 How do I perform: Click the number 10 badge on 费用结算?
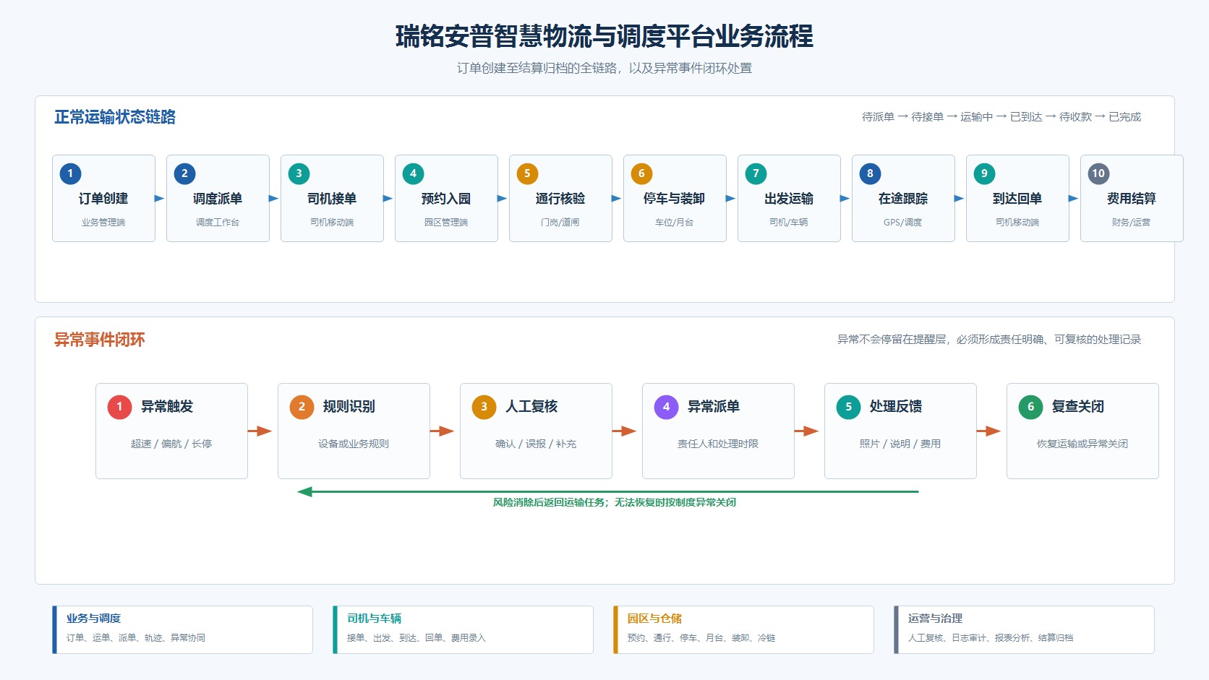point(1098,173)
